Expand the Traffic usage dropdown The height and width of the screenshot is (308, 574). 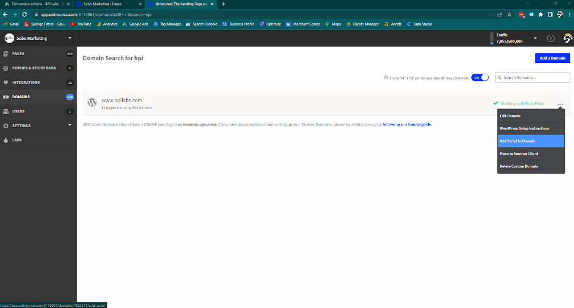535,39
